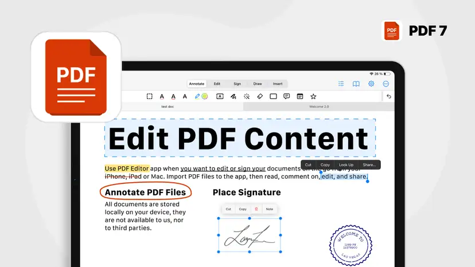Click Note in the signature popup menu
This screenshot has width=475, height=267.
tap(270, 209)
